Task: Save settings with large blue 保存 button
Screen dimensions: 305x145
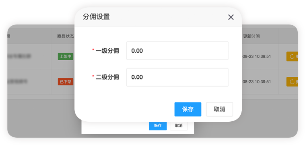Action: (188, 109)
